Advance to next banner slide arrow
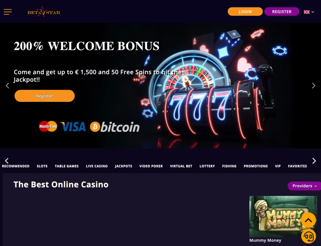This screenshot has height=246, width=321. pos(313,86)
